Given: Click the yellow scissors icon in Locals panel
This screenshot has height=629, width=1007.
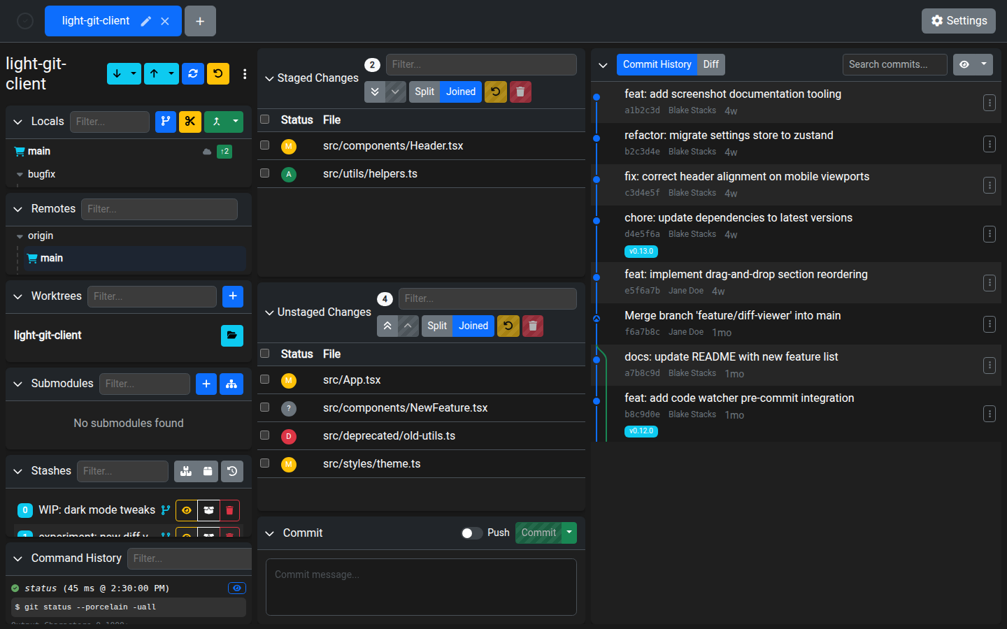Looking at the screenshot, I should coord(190,122).
